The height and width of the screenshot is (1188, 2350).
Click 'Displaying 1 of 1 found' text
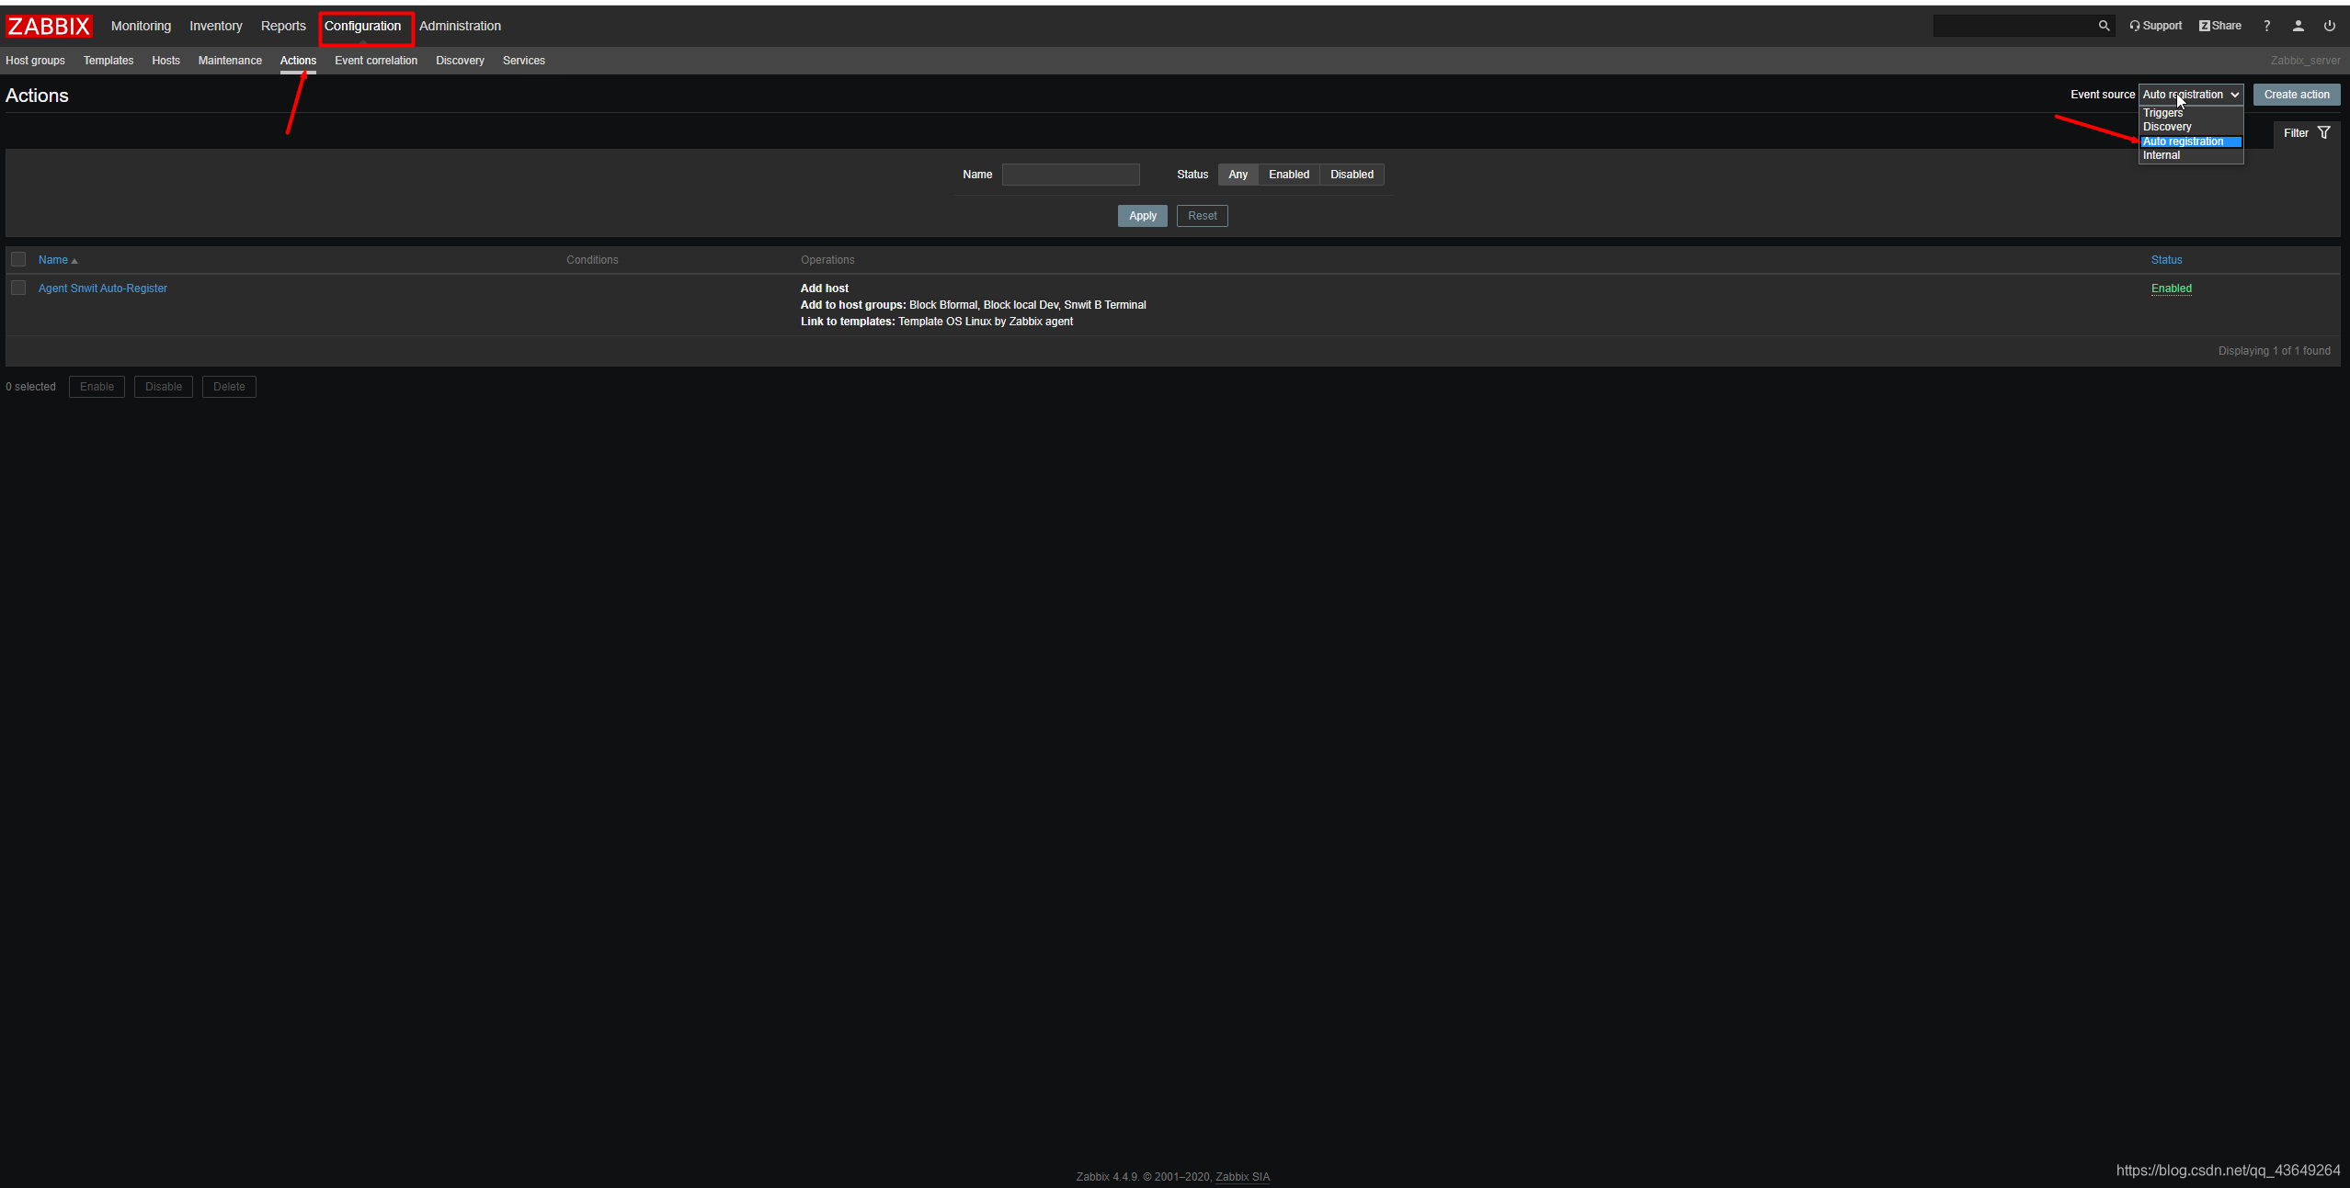point(2274,351)
